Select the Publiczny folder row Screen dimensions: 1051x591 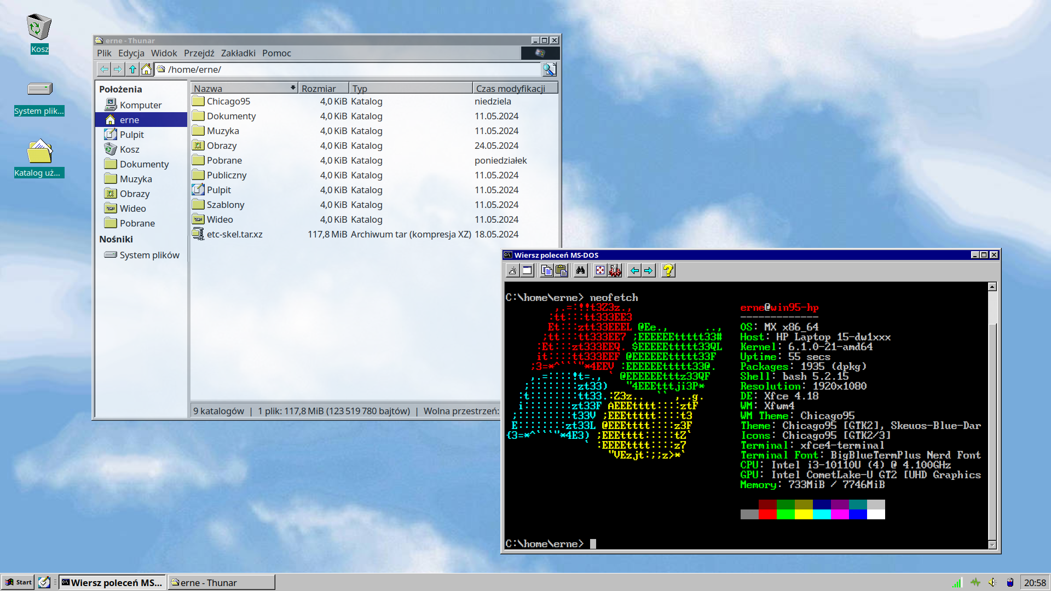click(x=374, y=175)
